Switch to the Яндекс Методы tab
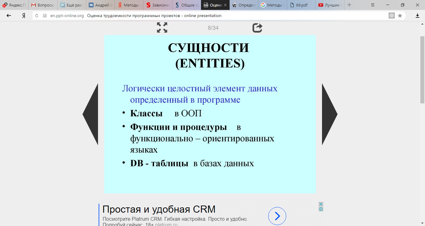 pos(129,5)
